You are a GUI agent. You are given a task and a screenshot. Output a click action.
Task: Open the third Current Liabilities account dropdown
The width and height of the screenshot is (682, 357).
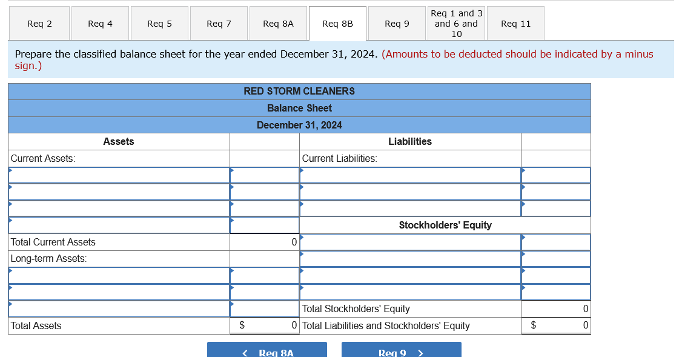[410, 208]
